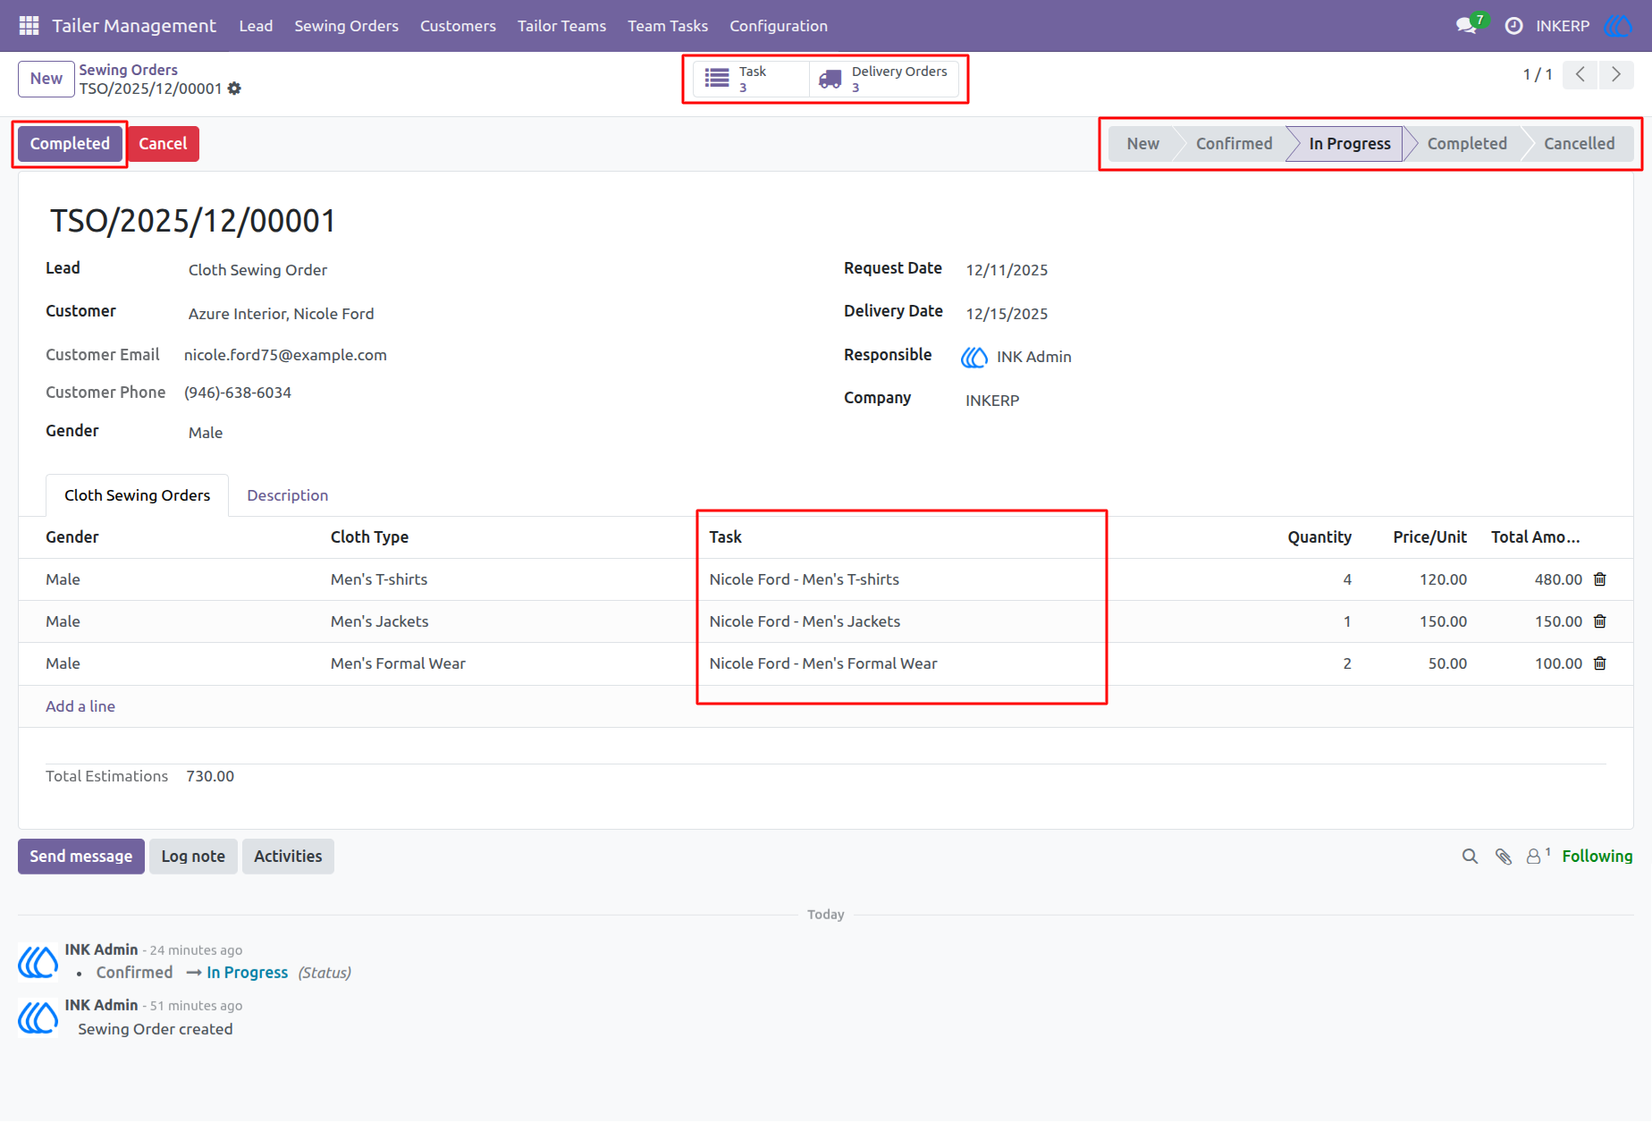Image resolution: width=1652 pixels, height=1123 pixels.
Task: Click the gear icon next to TSO/2025/12/00001
Action: 234,89
